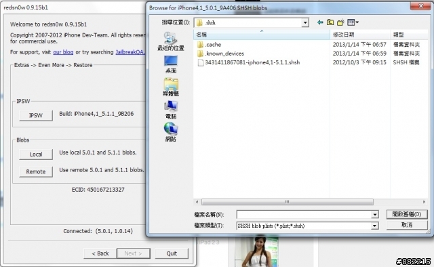
Task: Close the Browse for SHSH blobs dialog
Action: 420,6
